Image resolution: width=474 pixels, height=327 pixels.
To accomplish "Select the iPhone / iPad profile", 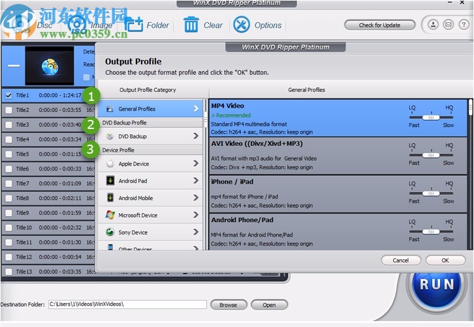I will pyautogui.click(x=338, y=194).
